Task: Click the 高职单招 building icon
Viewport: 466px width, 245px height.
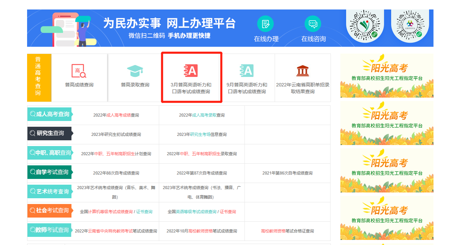Action: tap(302, 71)
